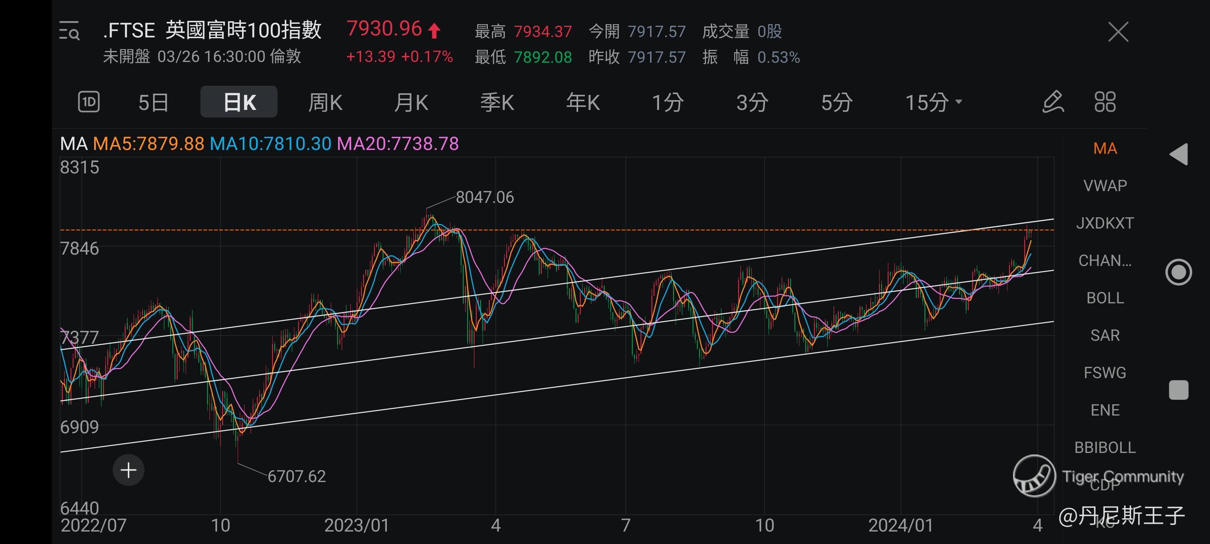Image resolution: width=1210 pixels, height=544 pixels.
Task: Open the four-square layout grid icon
Action: pyautogui.click(x=1105, y=102)
